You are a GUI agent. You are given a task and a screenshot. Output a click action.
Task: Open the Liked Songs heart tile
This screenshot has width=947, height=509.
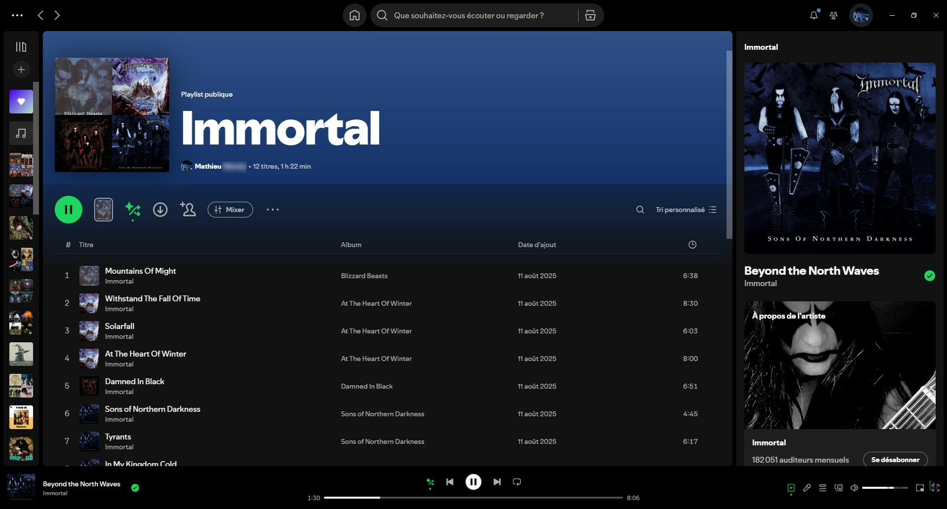(x=21, y=102)
